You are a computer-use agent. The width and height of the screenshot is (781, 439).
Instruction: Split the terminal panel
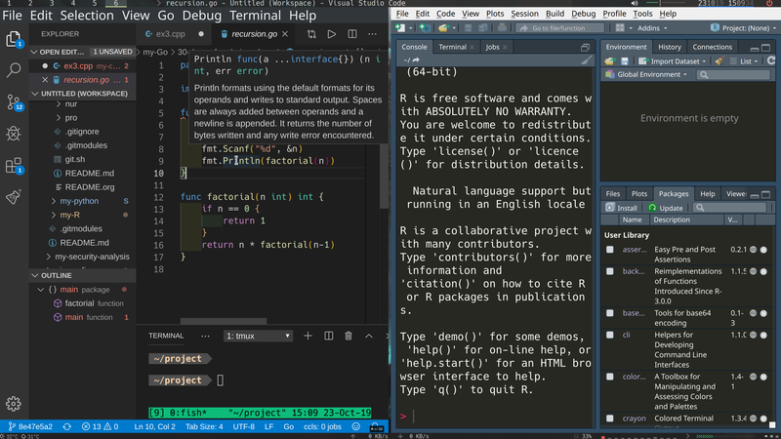(x=329, y=336)
